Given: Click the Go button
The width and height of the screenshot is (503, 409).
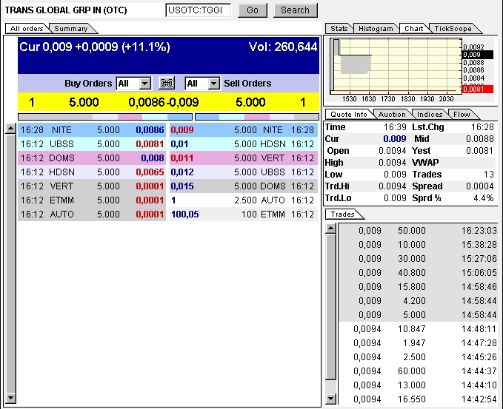Looking at the screenshot, I should coord(253,10).
